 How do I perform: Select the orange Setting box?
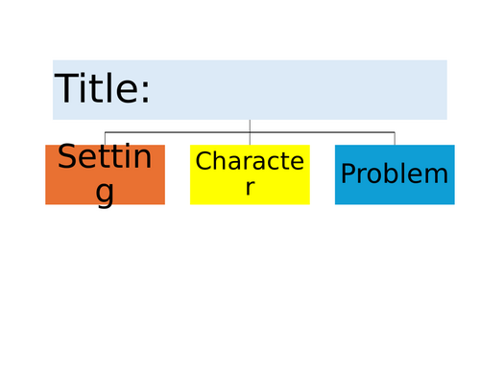tap(105, 174)
